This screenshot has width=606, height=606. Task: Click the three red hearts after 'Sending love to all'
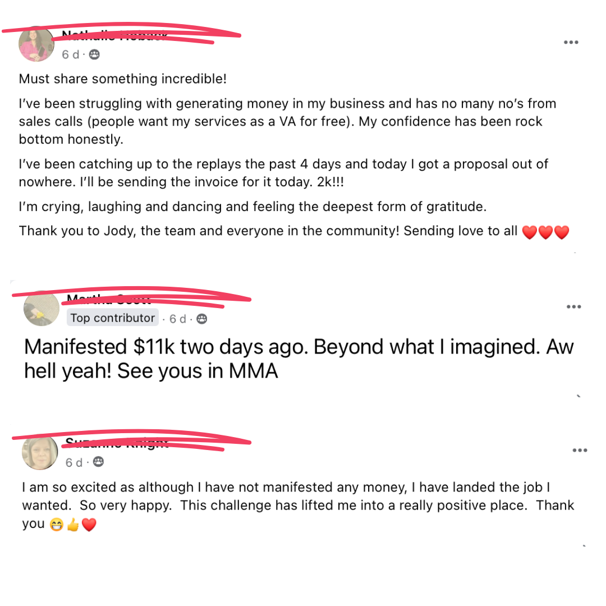[545, 232]
